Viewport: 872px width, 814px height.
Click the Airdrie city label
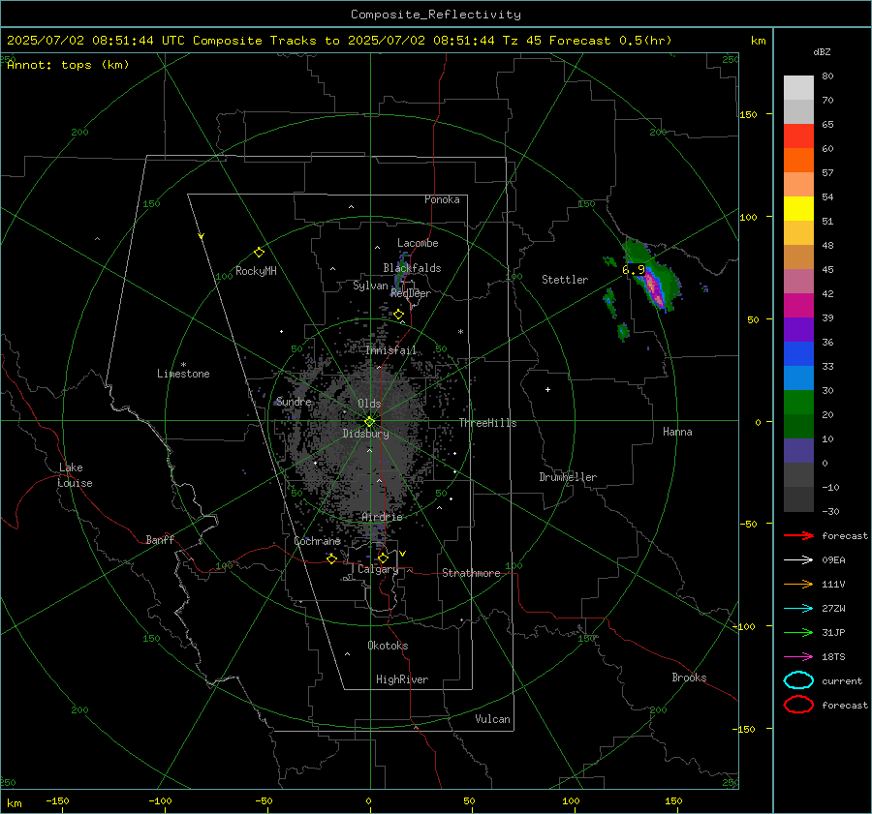click(x=382, y=517)
